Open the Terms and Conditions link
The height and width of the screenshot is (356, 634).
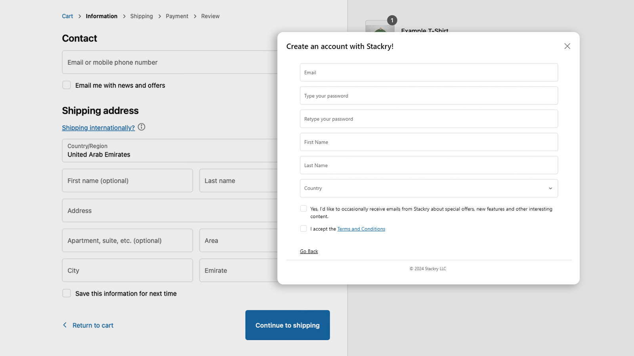(361, 229)
